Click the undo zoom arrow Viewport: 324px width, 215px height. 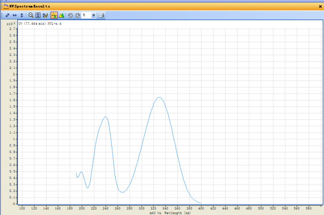[x=70, y=15]
